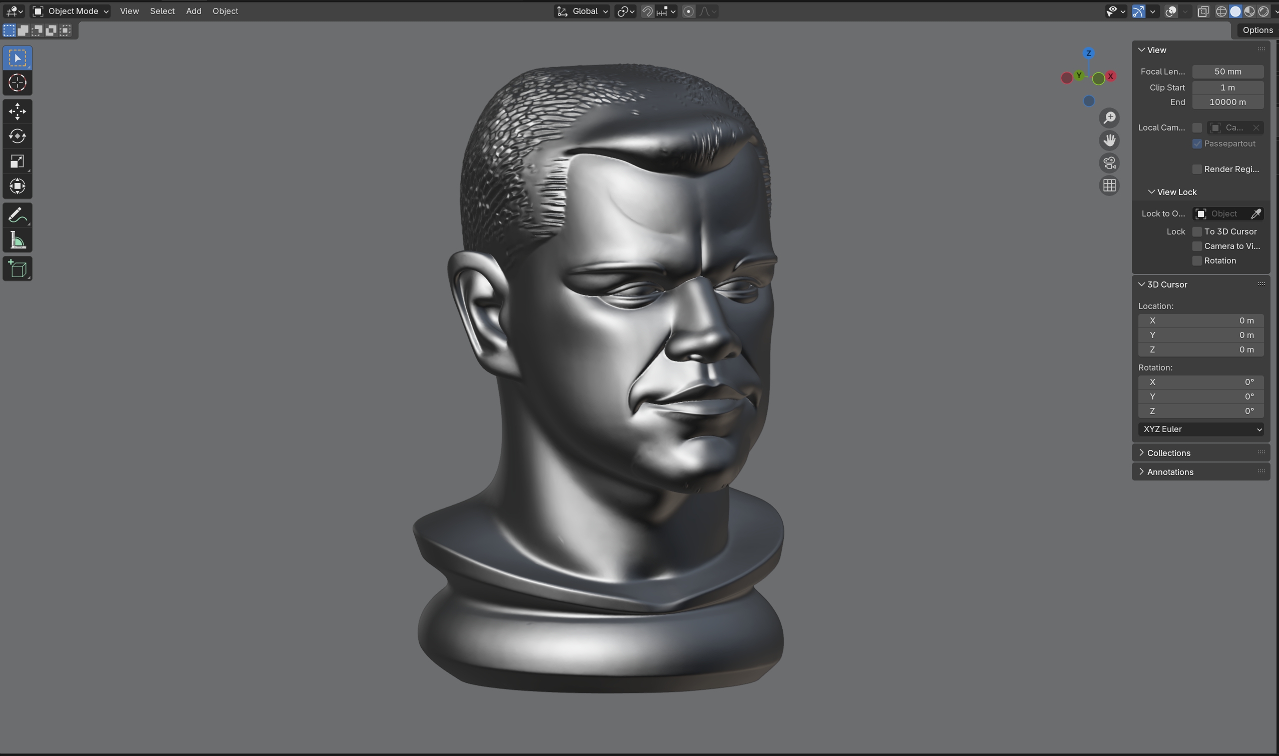
Task: Click the Focal Length 50 mm field
Action: click(x=1227, y=72)
